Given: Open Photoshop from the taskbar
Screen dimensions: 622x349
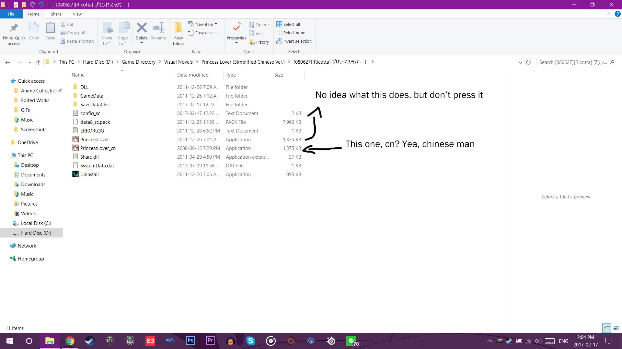Looking at the screenshot, I should (190, 341).
